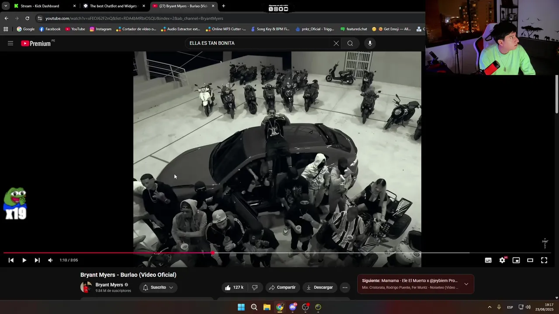Open the more actions three-dot menu
This screenshot has height=314, width=559.
tap(345, 287)
